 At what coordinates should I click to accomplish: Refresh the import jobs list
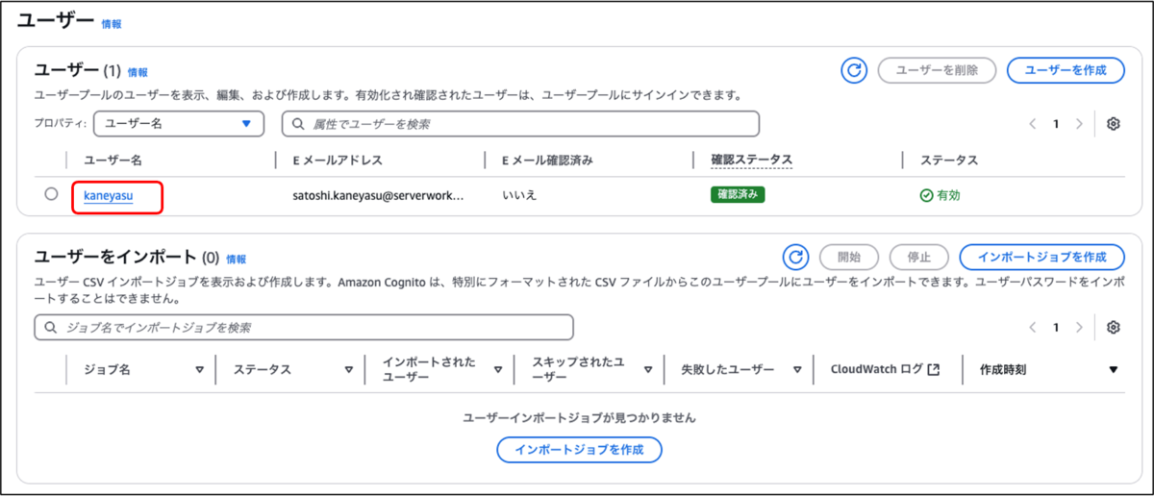tap(795, 257)
